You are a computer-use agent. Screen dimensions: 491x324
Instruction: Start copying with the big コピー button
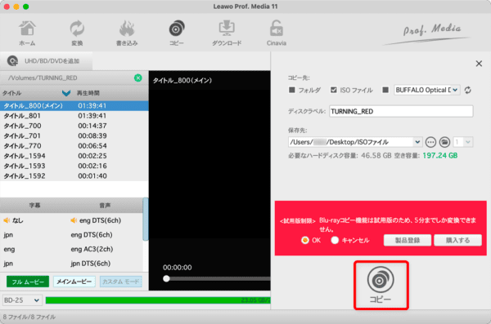pyautogui.click(x=381, y=286)
